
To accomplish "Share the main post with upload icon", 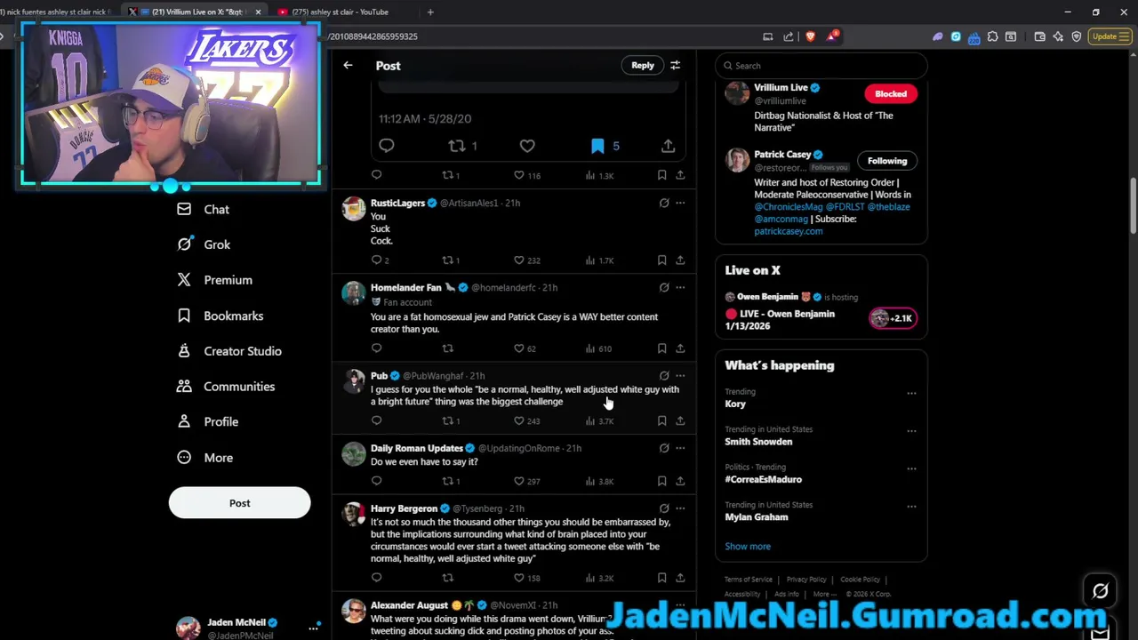I will point(668,146).
